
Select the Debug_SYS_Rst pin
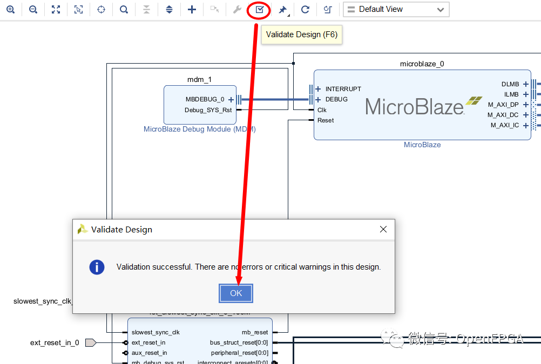coord(208,110)
